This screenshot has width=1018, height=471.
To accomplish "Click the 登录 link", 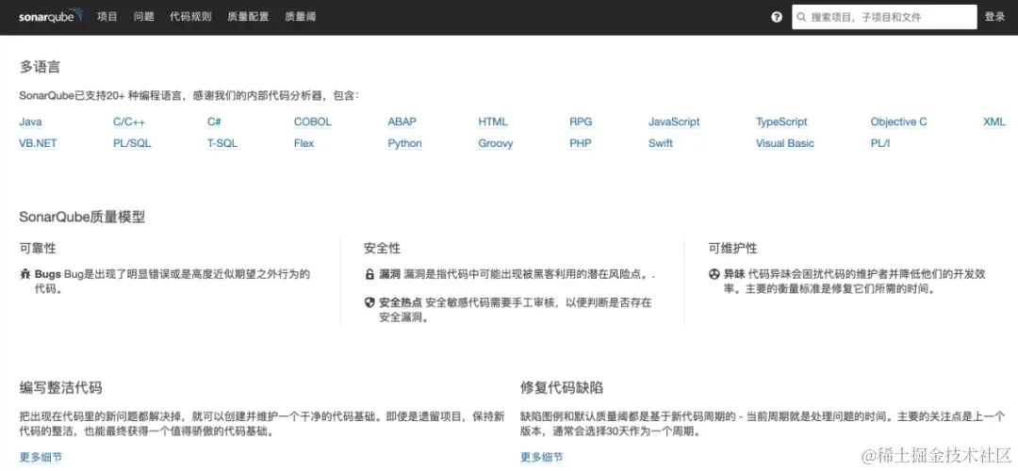I will pos(994,17).
